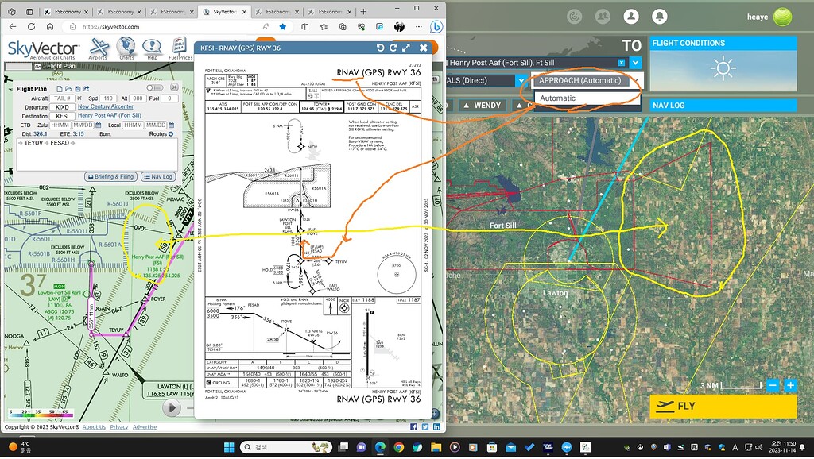Open the Nav Log button
This screenshot has width=814, height=459.
click(x=158, y=176)
